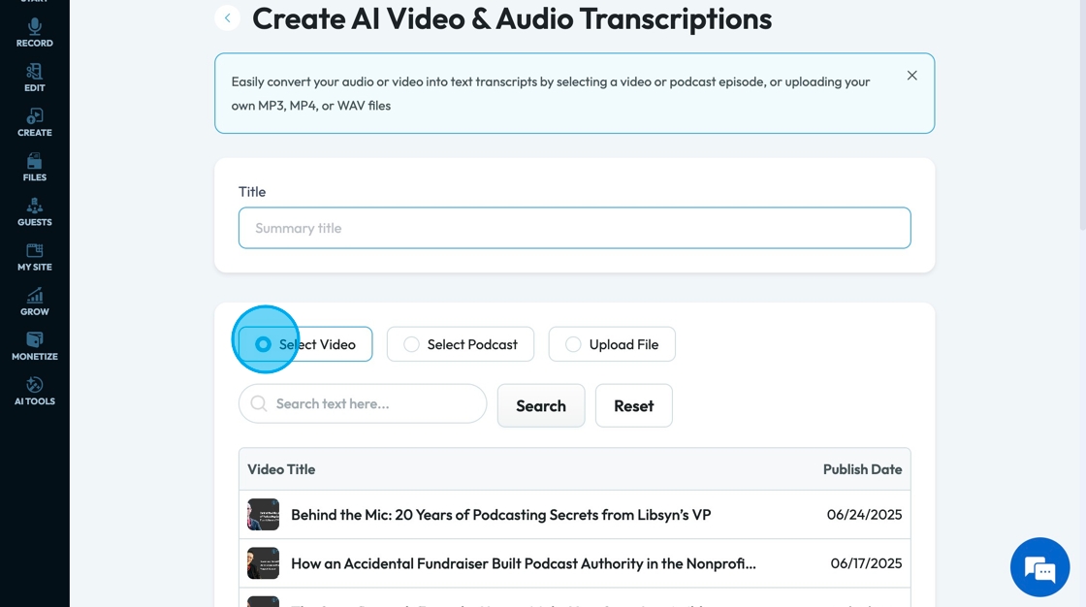Open the live chat widget
Screen dimensions: 1086x607
pyautogui.click(x=1039, y=567)
